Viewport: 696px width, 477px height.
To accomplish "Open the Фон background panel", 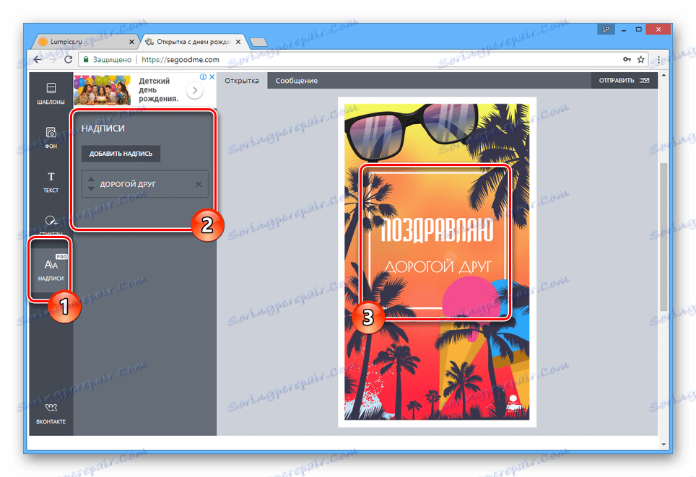I will tap(51, 138).
